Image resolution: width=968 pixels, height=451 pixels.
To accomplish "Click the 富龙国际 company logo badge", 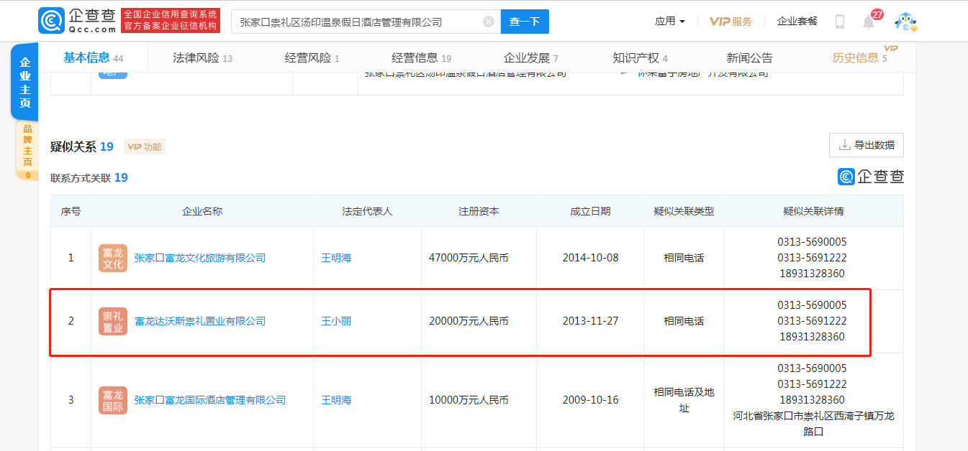I will click(x=113, y=400).
